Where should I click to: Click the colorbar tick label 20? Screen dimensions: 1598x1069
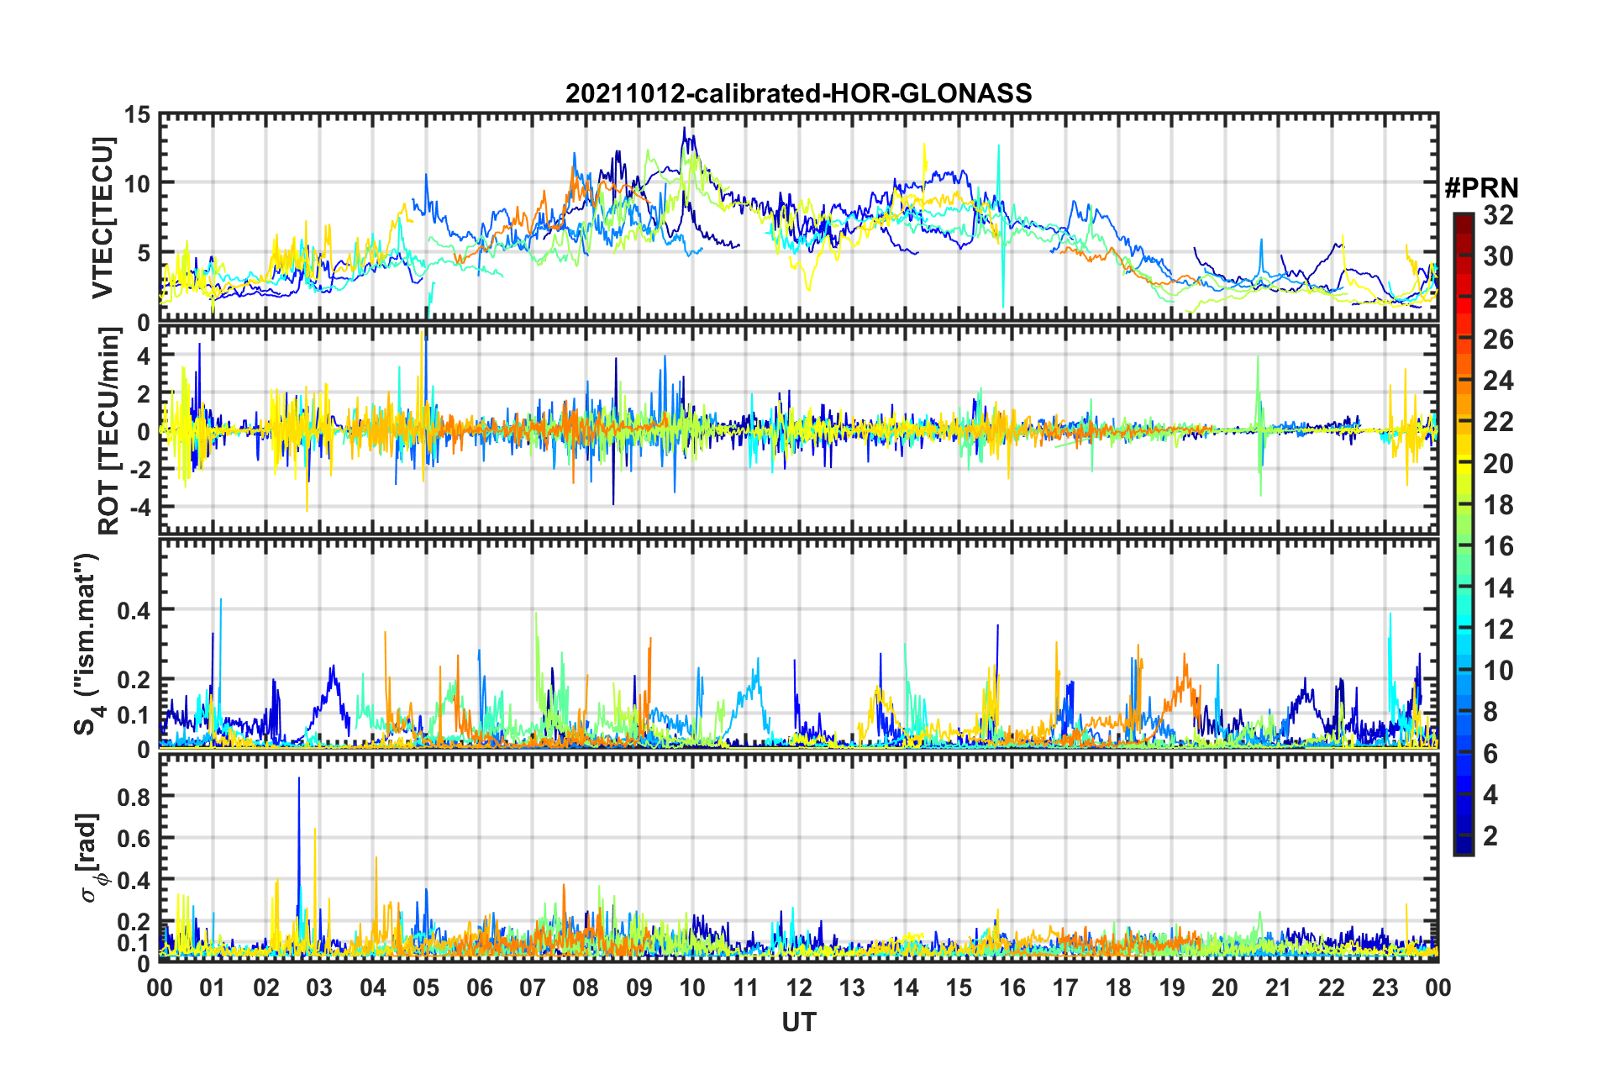tap(1498, 464)
